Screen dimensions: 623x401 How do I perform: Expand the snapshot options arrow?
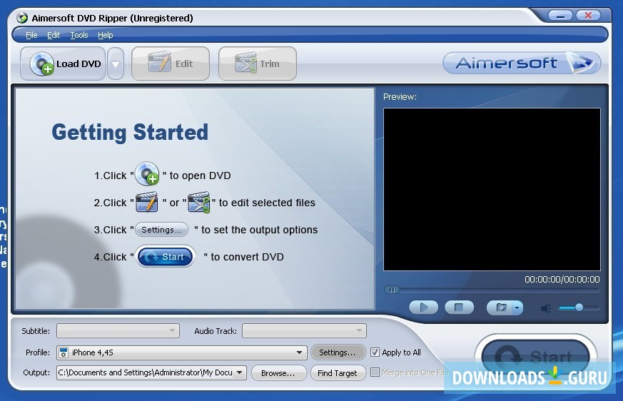click(x=517, y=308)
